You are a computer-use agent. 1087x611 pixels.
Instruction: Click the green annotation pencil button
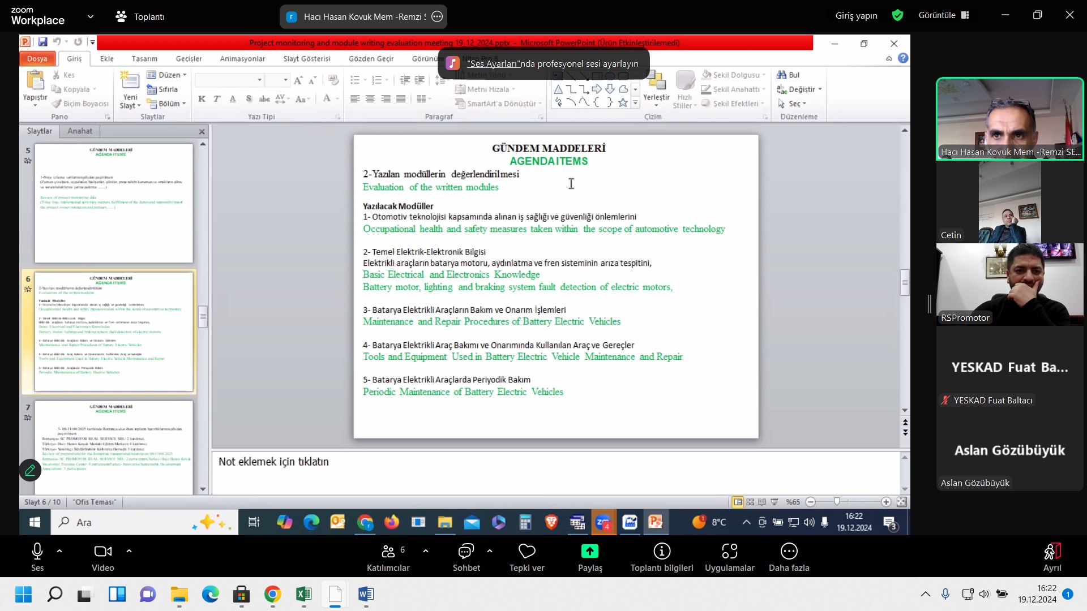pyautogui.click(x=30, y=470)
